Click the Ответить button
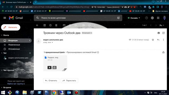The image size is (169, 95). coord(51,80)
